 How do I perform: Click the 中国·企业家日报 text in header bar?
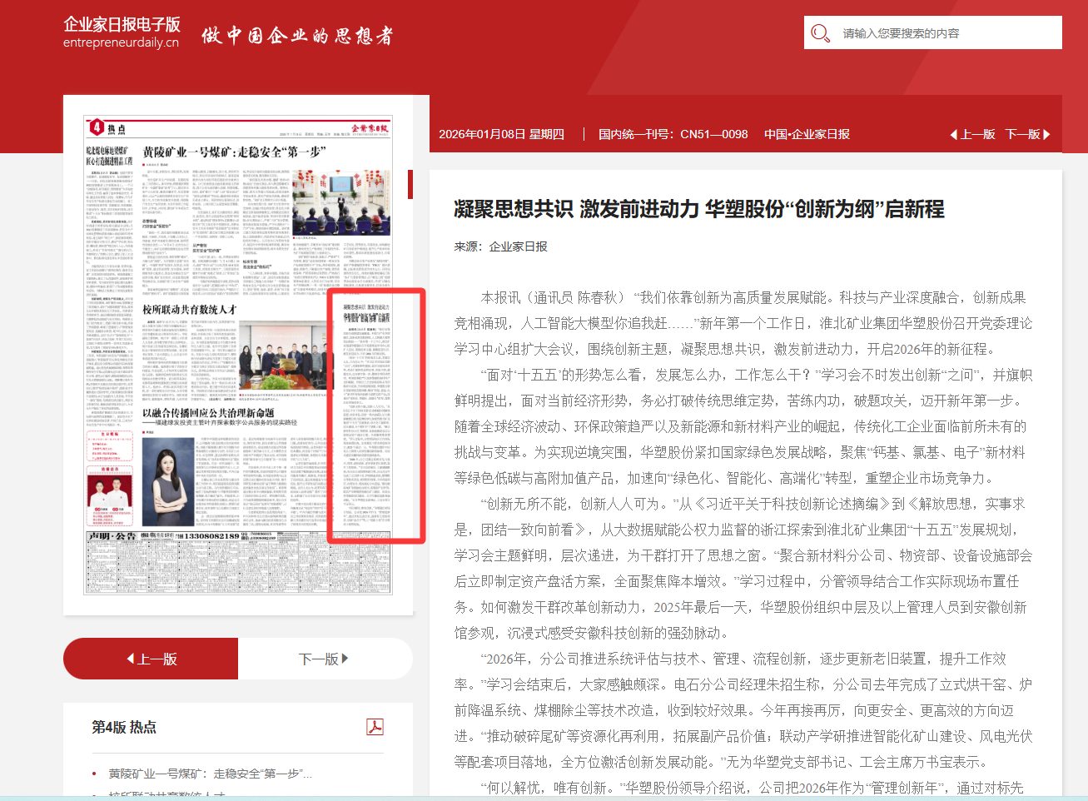point(807,135)
